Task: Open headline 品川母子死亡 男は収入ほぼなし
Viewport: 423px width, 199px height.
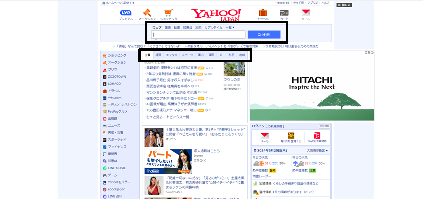Action: tap(170, 80)
